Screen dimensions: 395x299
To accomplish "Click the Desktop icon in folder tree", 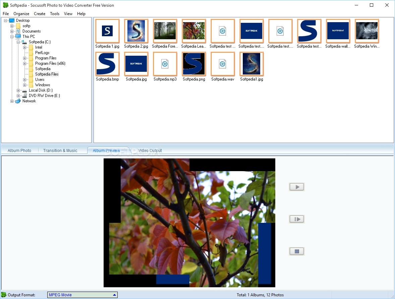I will tap(12, 20).
